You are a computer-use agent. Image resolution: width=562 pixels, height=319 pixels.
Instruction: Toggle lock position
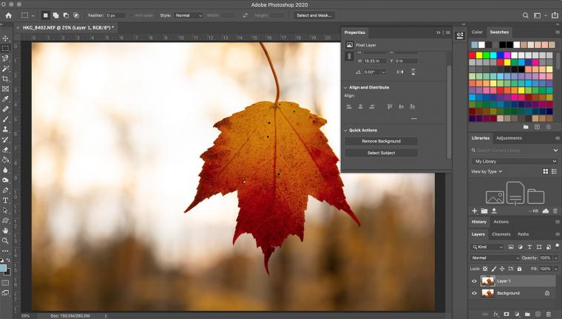point(502,269)
